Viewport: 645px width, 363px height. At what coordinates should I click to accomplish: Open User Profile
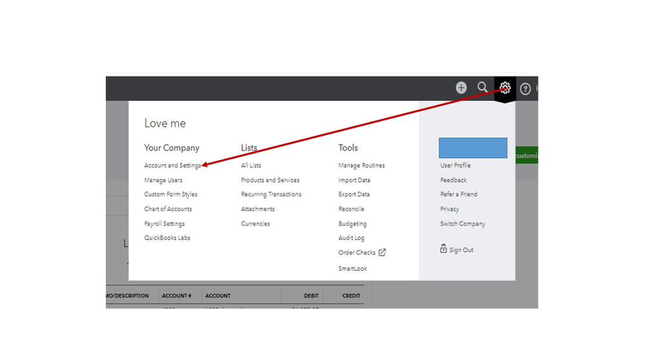(x=455, y=165)
